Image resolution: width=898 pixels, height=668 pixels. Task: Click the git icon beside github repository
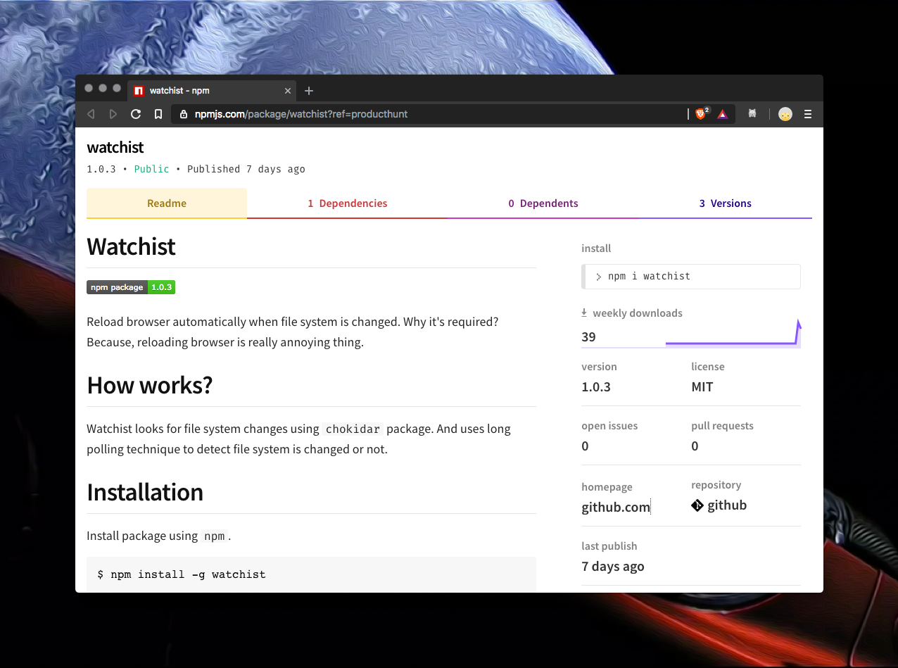(x=697, y=505)
